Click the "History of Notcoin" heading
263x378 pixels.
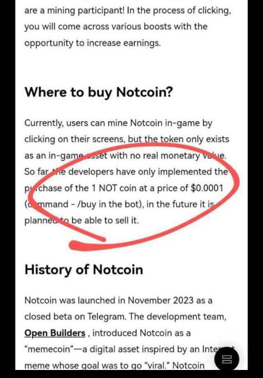[84, 270]
